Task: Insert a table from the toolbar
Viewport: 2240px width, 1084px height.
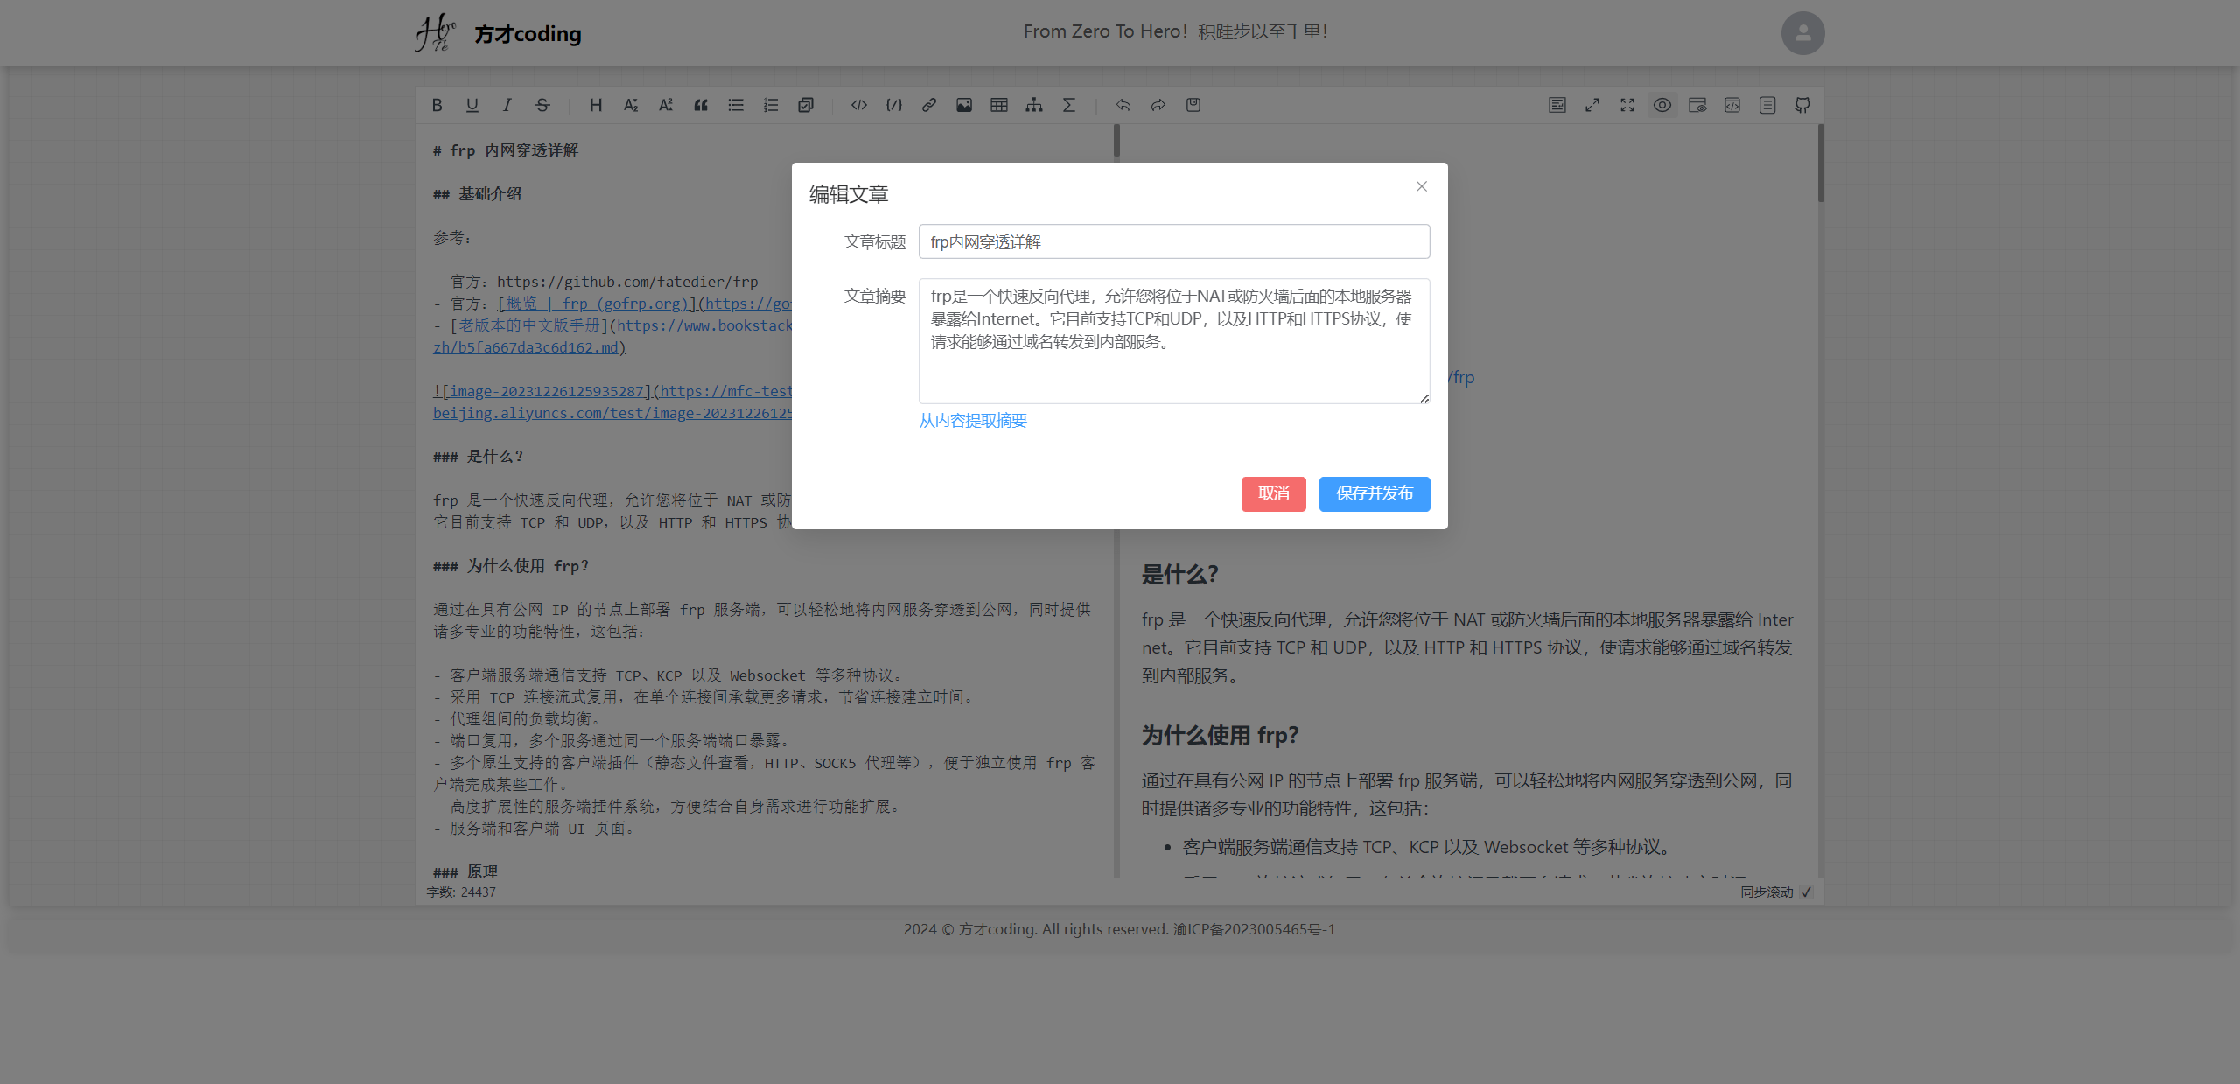Action: [x=999, y=105]
